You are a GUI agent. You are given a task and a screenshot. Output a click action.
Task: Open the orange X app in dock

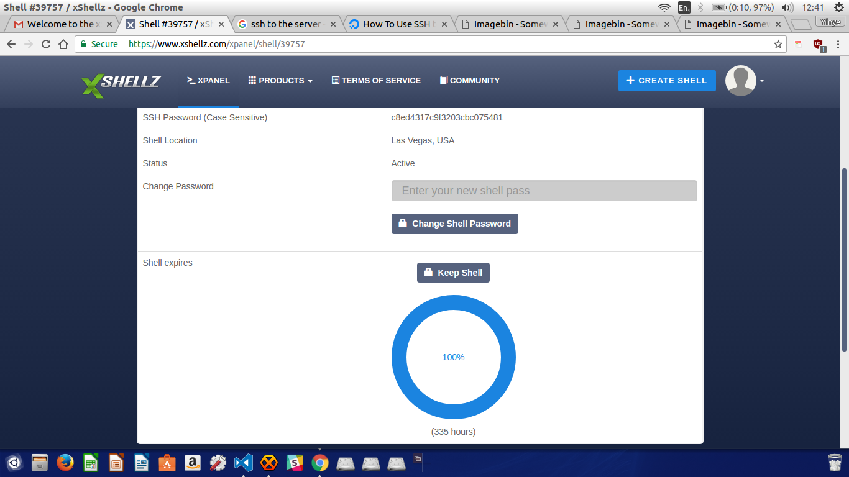click(269, 463)
